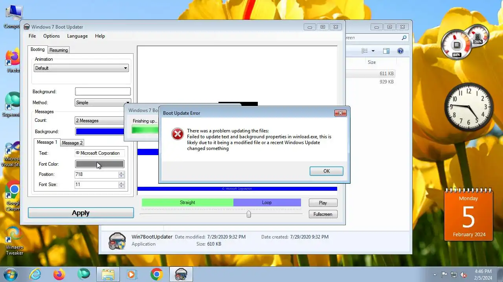This screenshot has width=503, height=282.
Task: Click the Background color field under Animation
Action: (x=103, y=92)
